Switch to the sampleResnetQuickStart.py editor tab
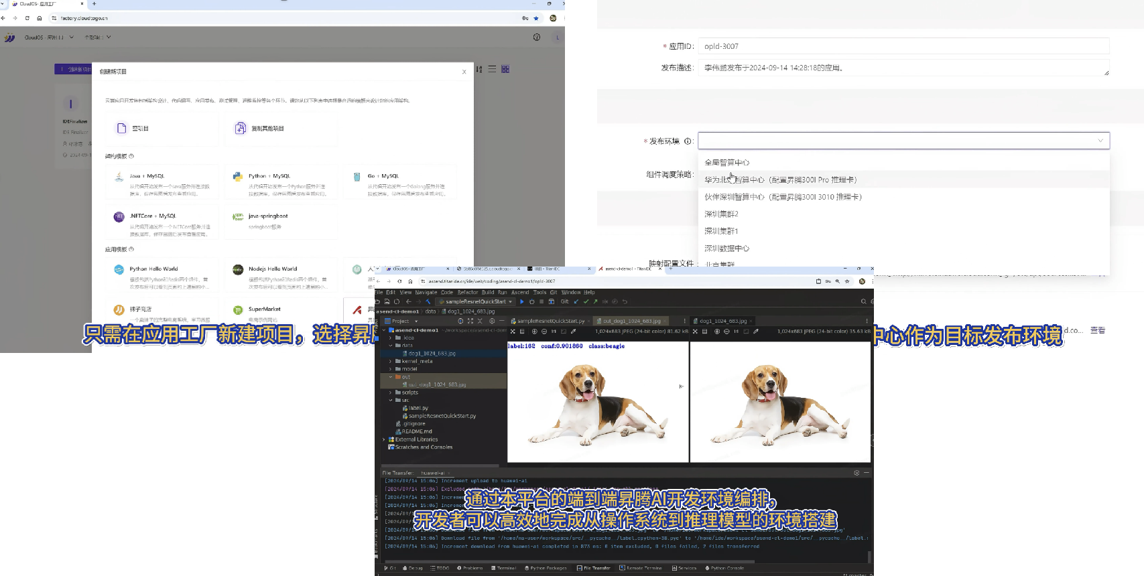The height and width of the screenshot is (576, 1144). point(551,321)
